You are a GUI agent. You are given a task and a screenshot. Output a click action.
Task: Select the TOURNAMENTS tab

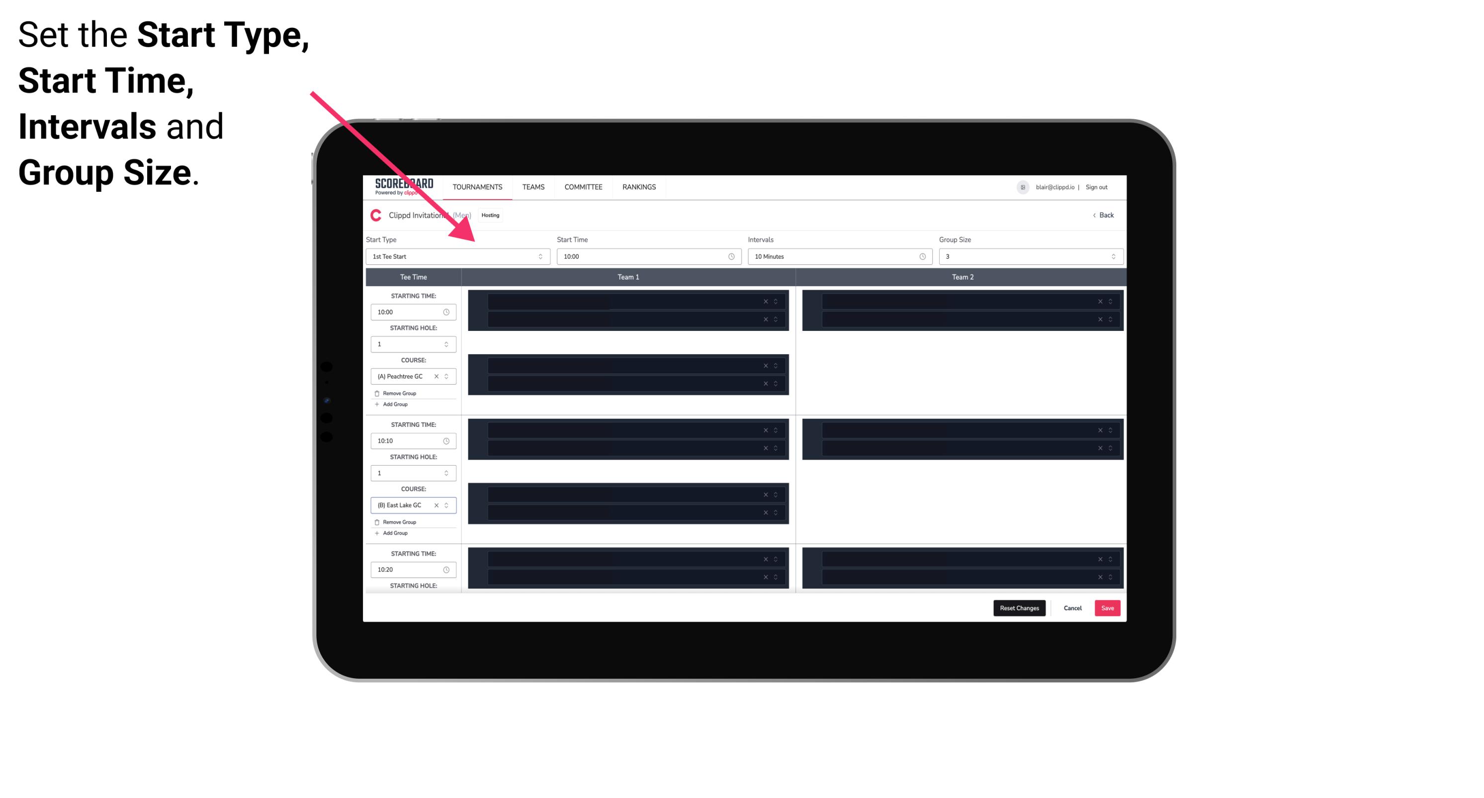(x=479, y=187)
